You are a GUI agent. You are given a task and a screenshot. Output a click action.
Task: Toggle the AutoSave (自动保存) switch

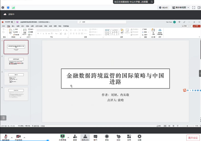(13, 22)
